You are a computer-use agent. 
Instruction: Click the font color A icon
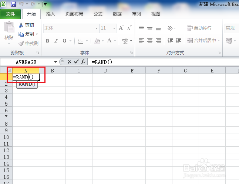tap(109, 41)
